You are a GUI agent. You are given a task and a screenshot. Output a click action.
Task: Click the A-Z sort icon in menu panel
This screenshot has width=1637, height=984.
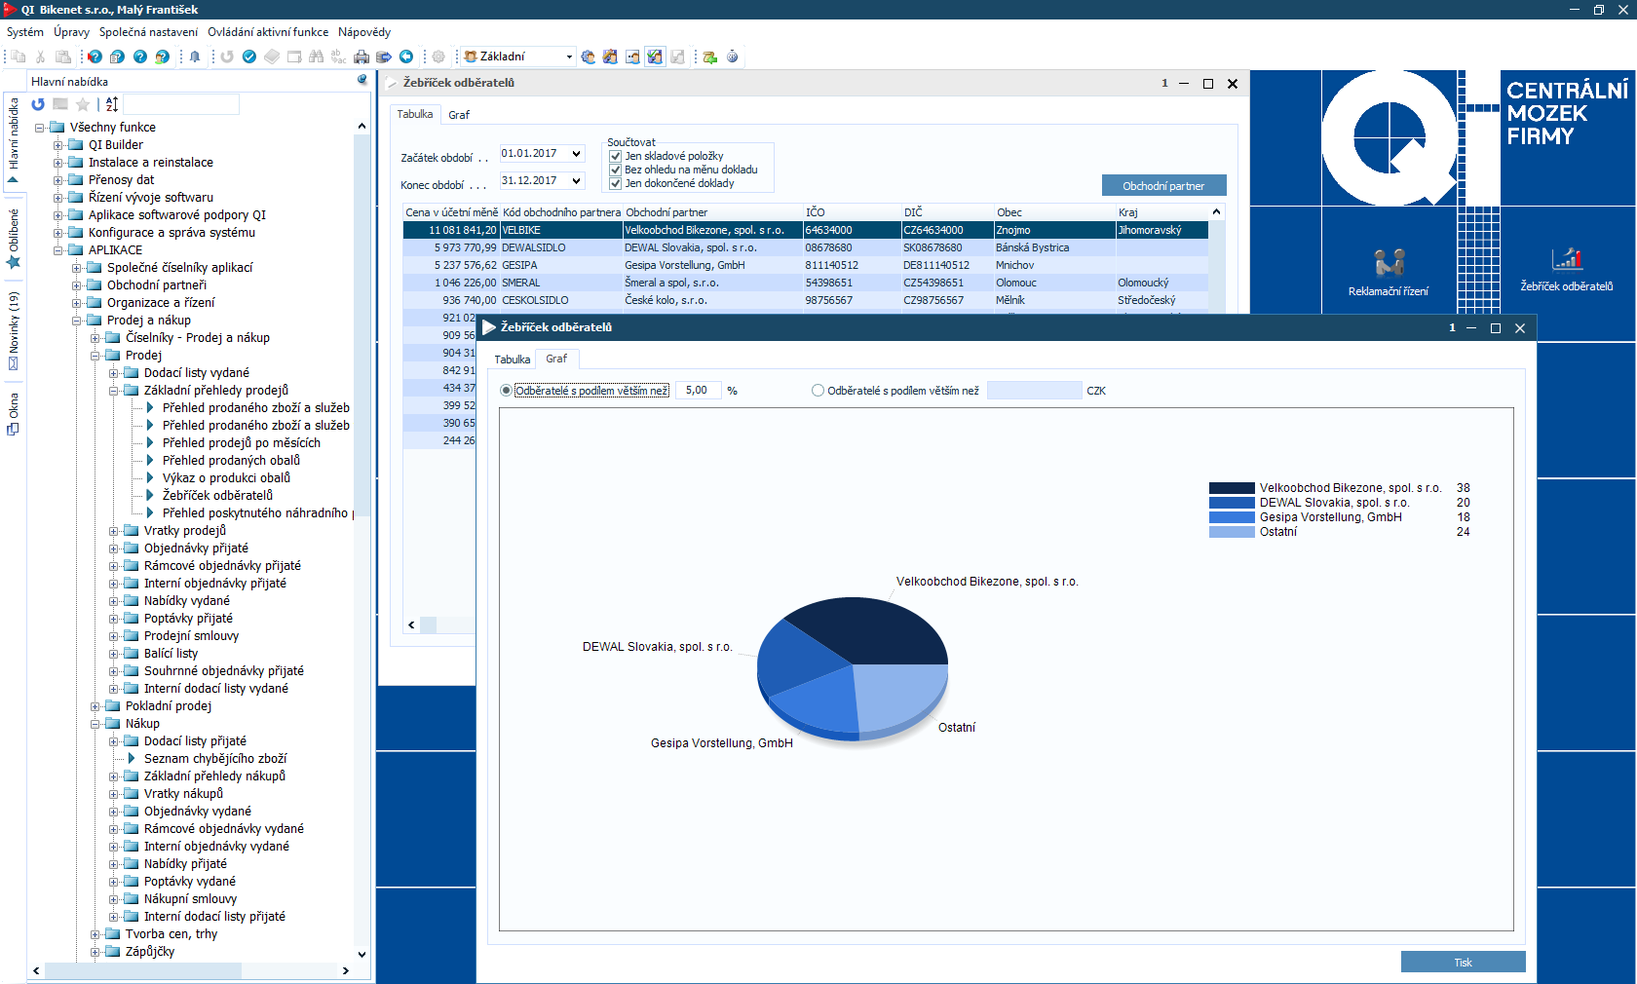[112, 104]
